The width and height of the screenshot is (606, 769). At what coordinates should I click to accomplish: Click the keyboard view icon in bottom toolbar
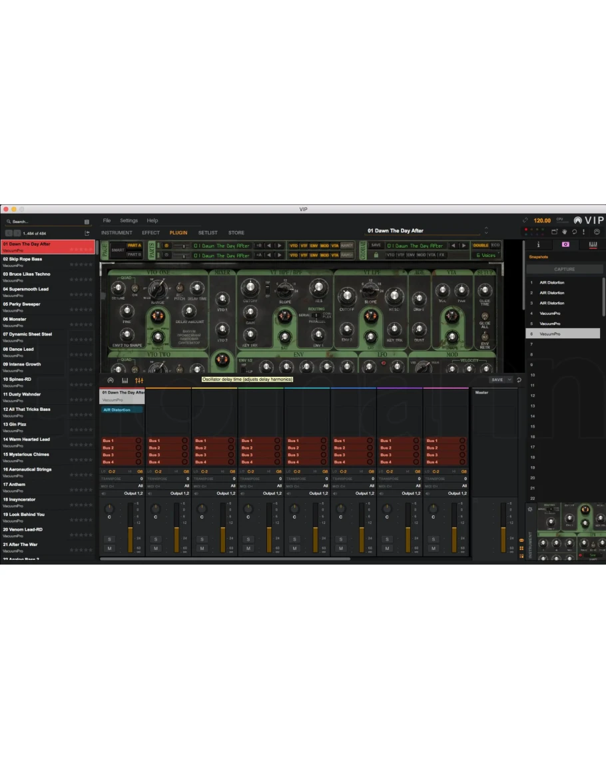[125, 380]
